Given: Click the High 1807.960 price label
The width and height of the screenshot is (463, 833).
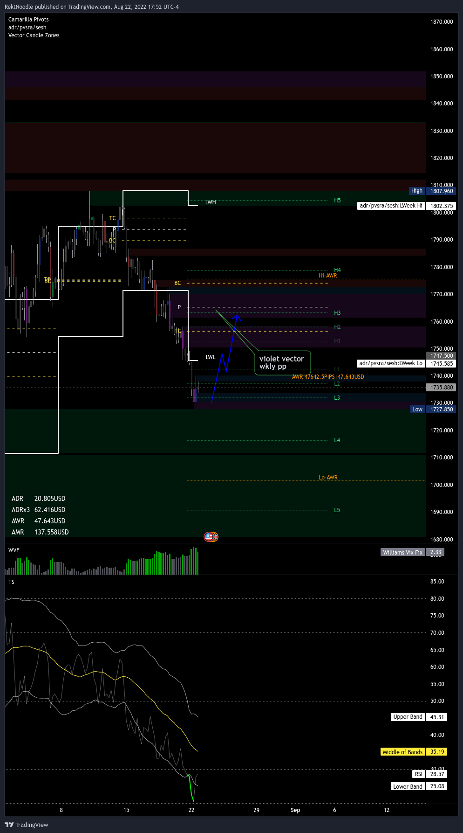Looking at the screenshot, I should pos(432,191).
